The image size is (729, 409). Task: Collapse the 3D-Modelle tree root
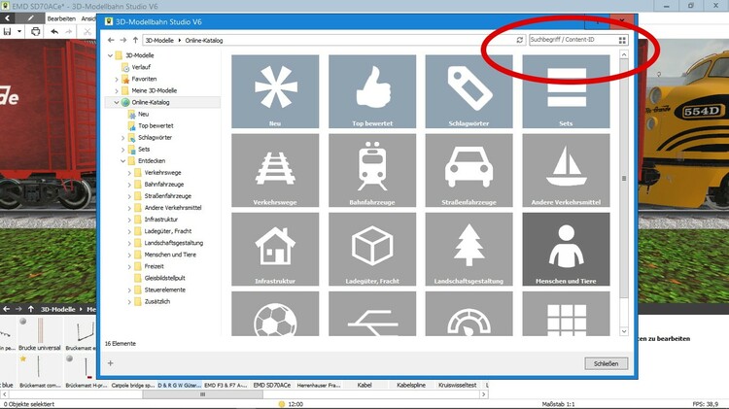pos(110,55)
